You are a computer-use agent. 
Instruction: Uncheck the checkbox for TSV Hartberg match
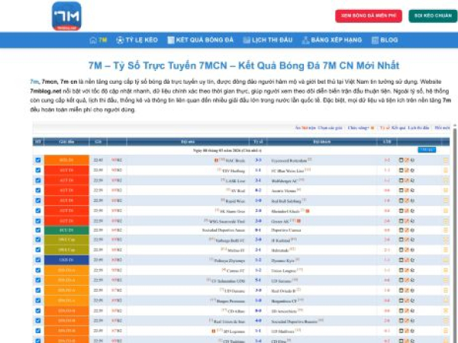pos(38,170)
